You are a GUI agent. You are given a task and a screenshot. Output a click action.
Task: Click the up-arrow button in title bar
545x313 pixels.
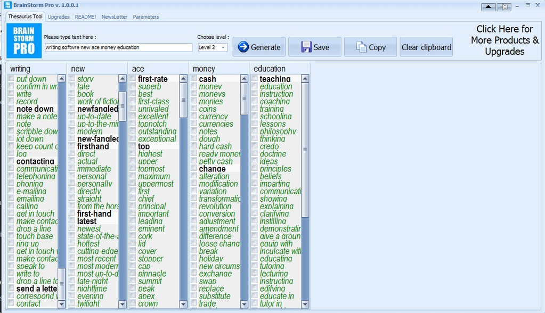click(489, 6)
